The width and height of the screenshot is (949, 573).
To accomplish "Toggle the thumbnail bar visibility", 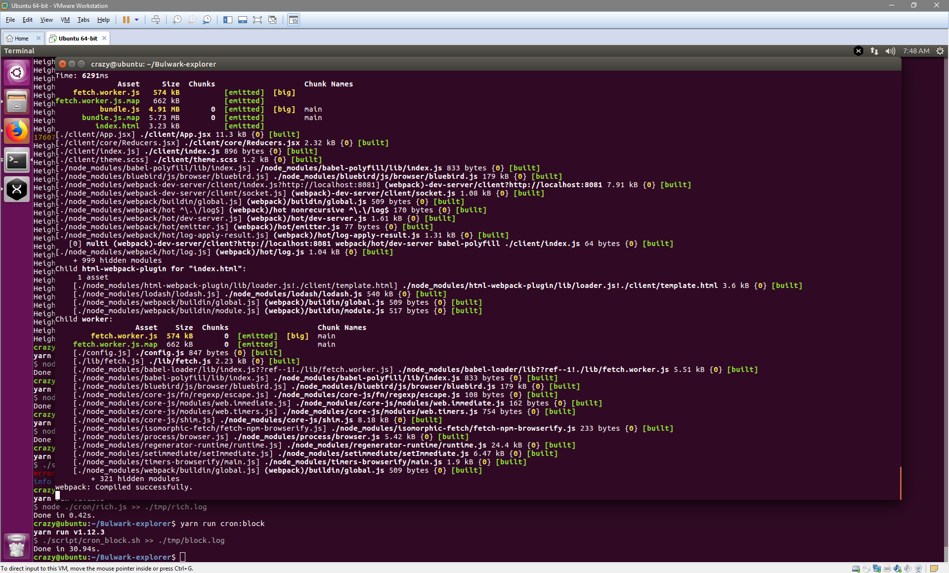I will coord(243,20).
